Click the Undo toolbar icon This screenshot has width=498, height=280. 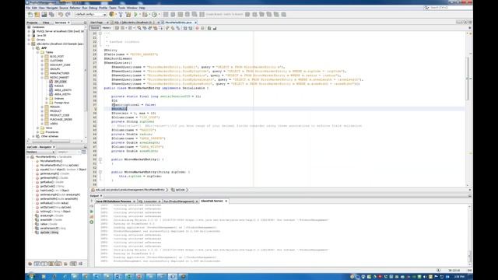(61, 14)
